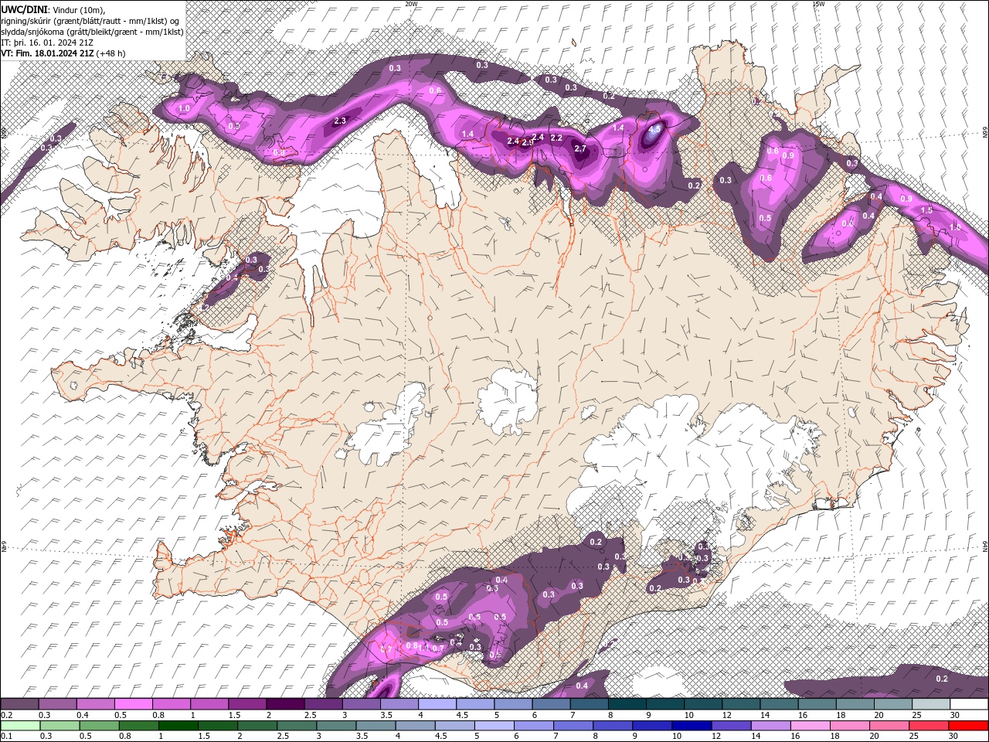
Task: Click the deep blue lower legend swatch at 10
Action: pos(692,726)
